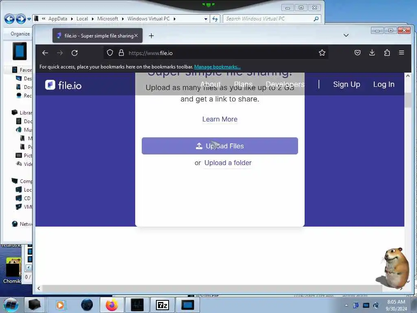
Task: Select Libraries in the Explorer navigation pane
Action: [x=23, y=112]
